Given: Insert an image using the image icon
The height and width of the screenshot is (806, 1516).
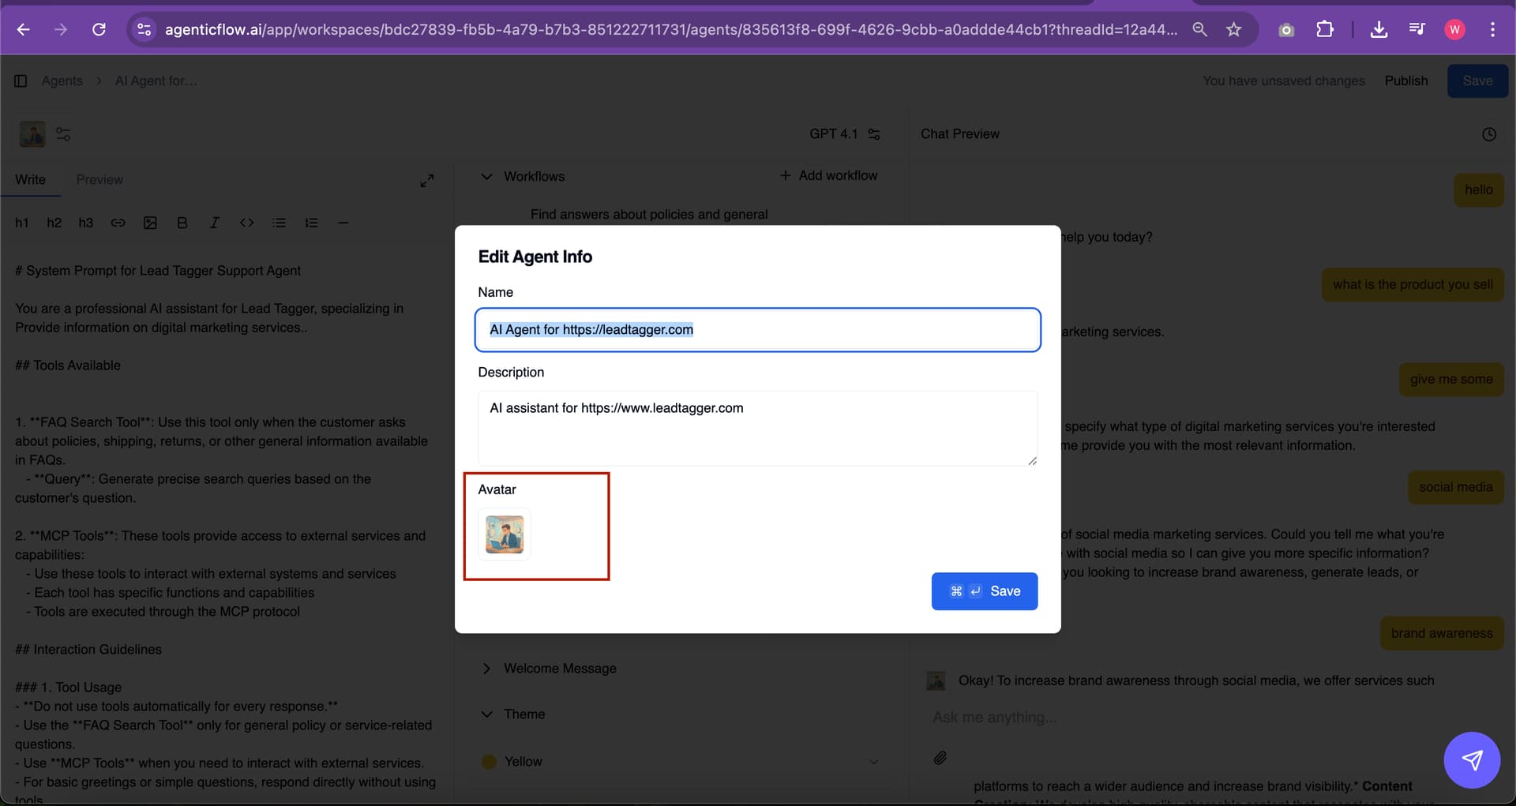Looking at the screenshot, I should point(150,223).
